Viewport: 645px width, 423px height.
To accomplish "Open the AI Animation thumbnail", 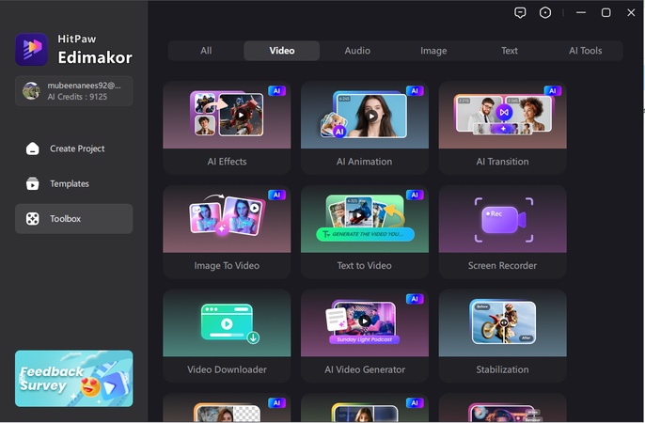I will click(x=365, y=116).
